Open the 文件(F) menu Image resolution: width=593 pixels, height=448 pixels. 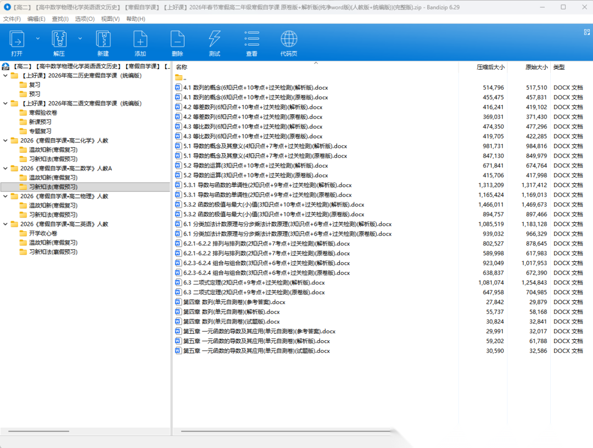tap(12, 19)
